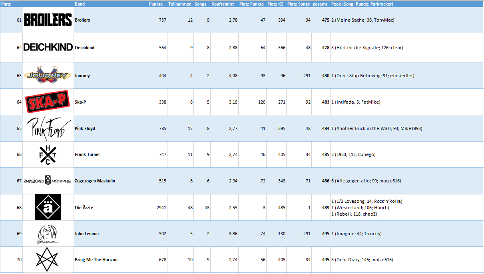Select the Punkte value 785
The image size is (484, 274).
point(163,128)
